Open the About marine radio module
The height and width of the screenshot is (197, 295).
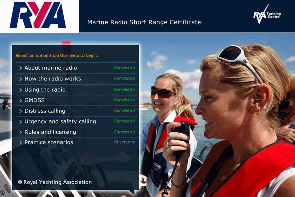click(77, 68)
